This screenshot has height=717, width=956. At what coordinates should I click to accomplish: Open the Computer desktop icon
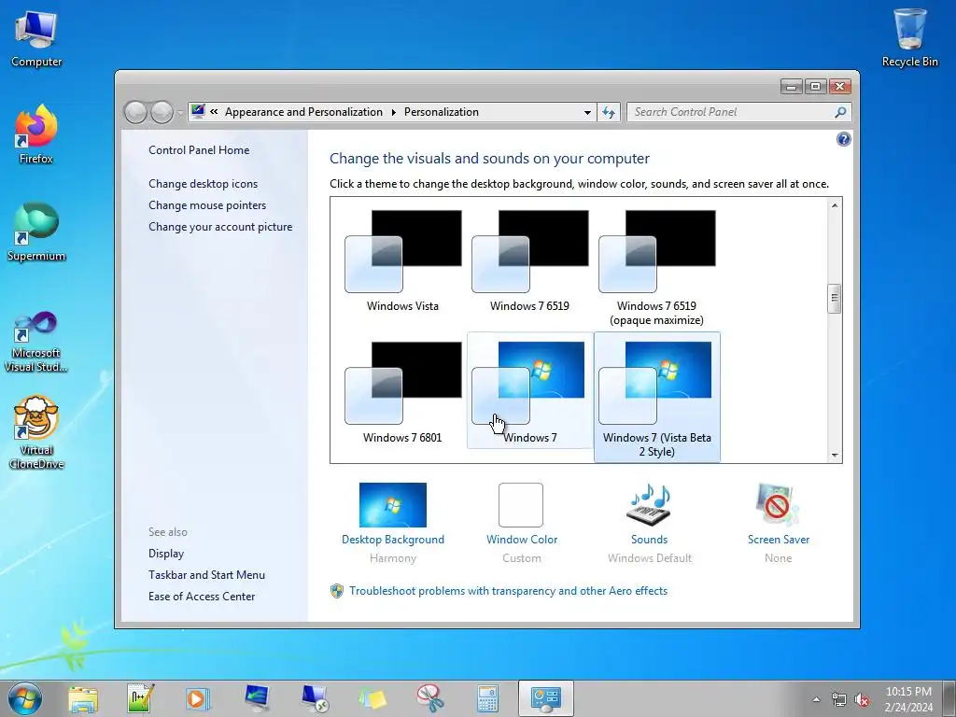(x=36, y=39)
